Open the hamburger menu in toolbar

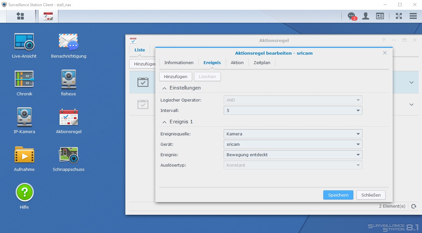coord(413,16)
